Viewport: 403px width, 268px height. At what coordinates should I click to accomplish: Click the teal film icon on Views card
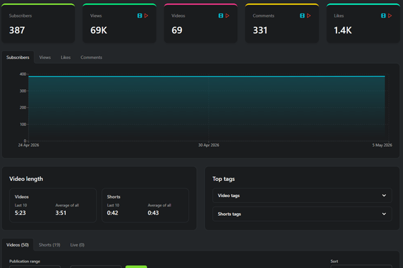[x=140, y=15]
